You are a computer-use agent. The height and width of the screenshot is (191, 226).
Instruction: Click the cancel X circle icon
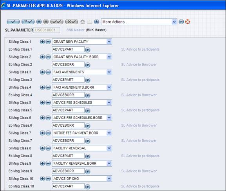[x=46, y=22]
